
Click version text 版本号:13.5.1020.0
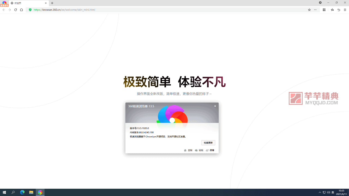click(139, 128)
